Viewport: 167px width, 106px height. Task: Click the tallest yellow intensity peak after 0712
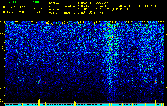tap(39, 101)
